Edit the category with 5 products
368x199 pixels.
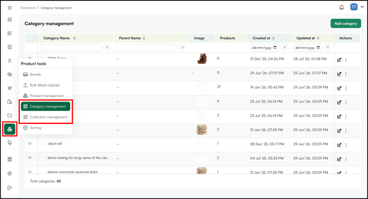[339, 60]
